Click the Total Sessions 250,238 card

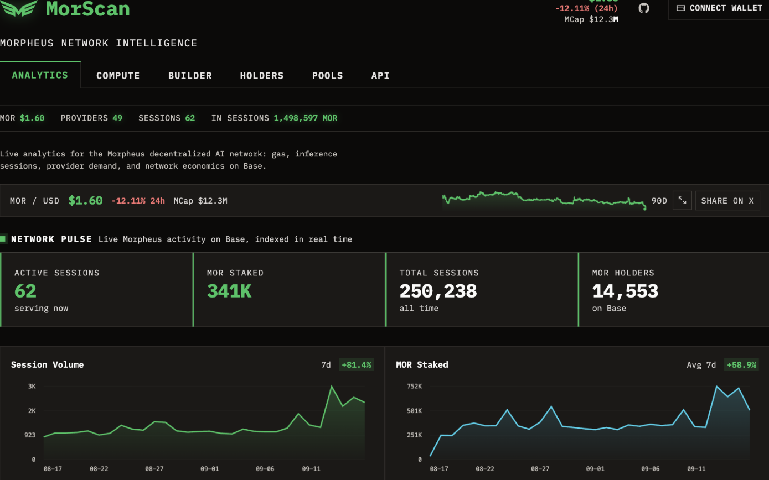[x=482, y=290]
